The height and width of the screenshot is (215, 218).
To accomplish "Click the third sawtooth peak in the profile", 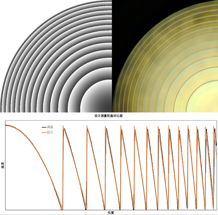I will click(105, 127).
